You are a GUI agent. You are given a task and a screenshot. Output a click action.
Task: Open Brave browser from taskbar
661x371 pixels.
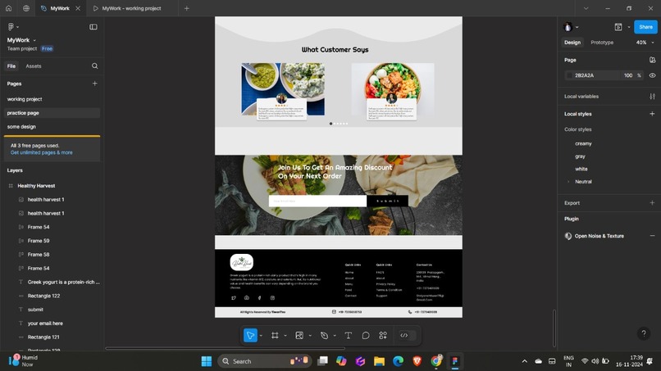tap(417, 361)
